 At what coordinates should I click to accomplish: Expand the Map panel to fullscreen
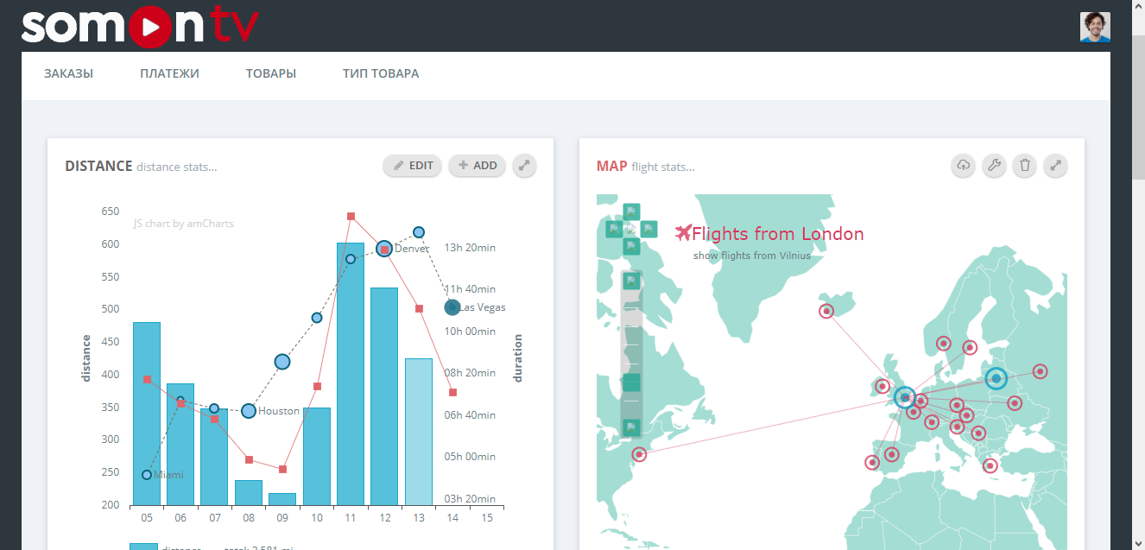pyautogui.click(x=1054, y=166)
